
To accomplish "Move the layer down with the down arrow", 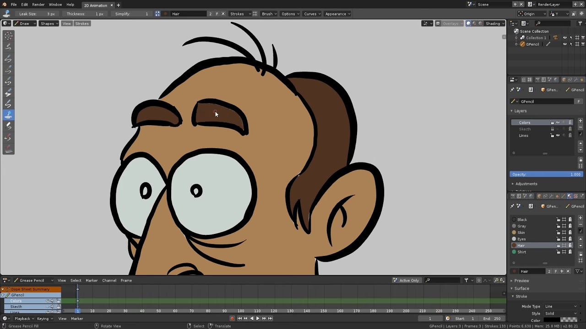I will [581, 149].
